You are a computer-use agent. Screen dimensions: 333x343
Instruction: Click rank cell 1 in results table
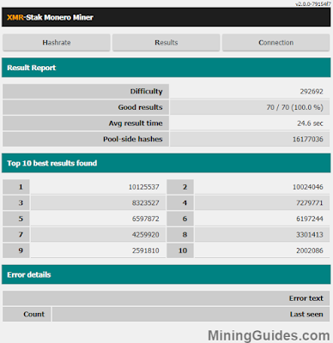pyautogui.click(x=16, y=187)
